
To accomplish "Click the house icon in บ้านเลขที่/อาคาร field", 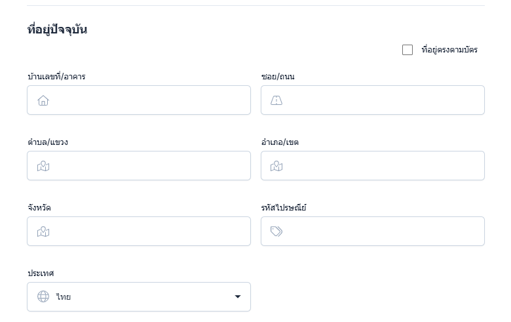I will coord(43,100).
